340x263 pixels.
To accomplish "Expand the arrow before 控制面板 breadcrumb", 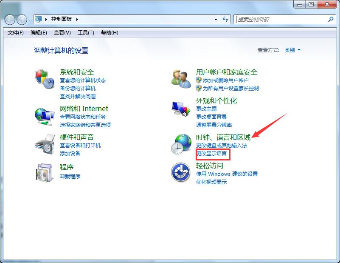I will 46,19.
